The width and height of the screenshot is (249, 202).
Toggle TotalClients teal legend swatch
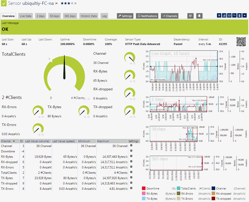coord(179,189)
